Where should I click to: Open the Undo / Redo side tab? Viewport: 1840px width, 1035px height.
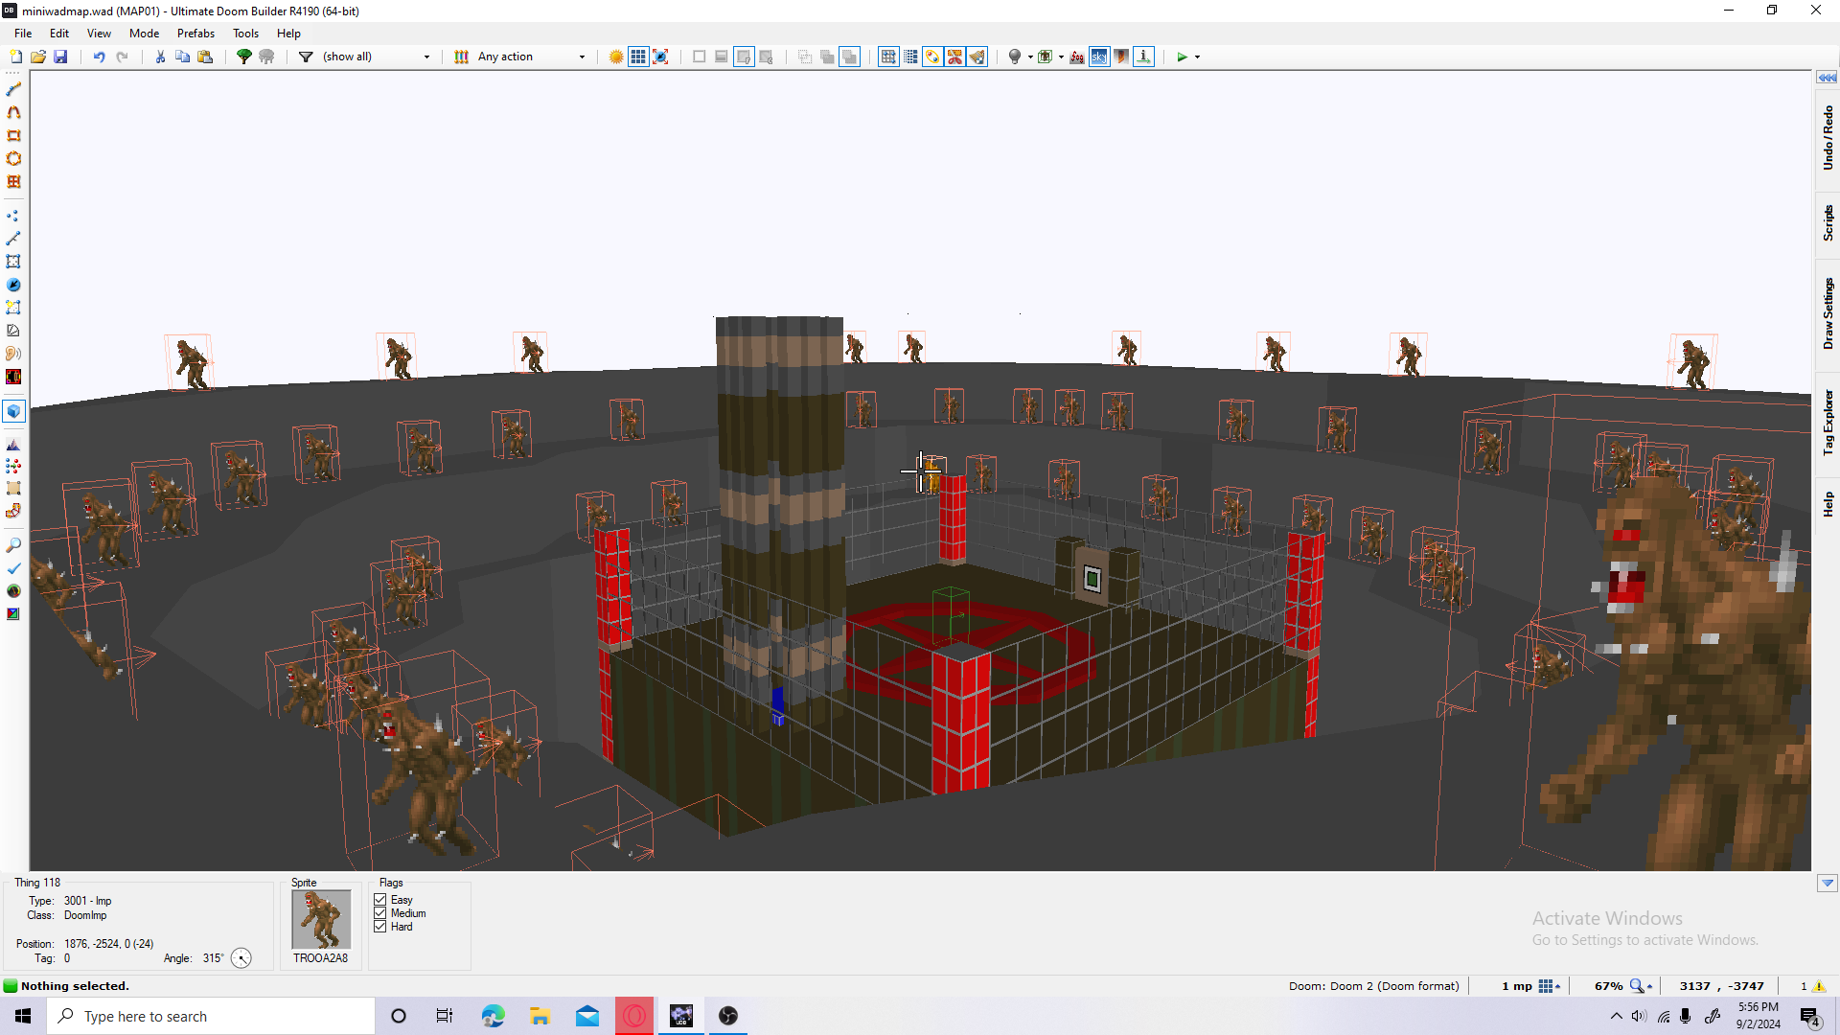point(1828,138)
